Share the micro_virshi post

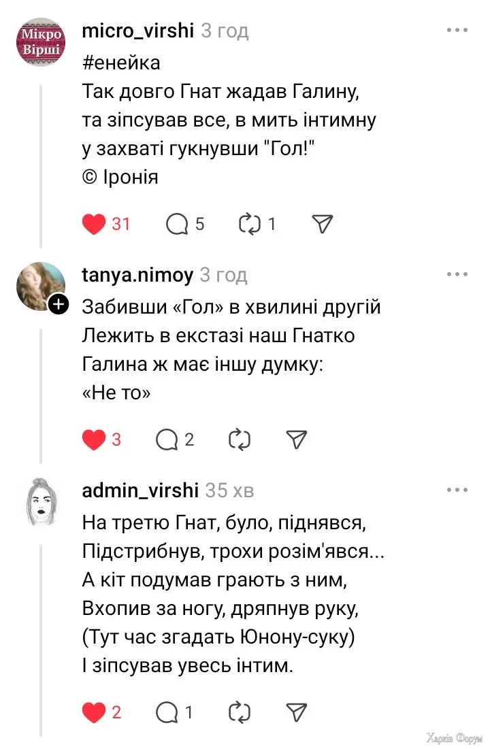[322, 224]
